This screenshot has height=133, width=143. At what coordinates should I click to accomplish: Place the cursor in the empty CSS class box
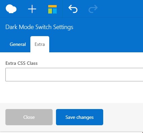click(x=74, y=75)
